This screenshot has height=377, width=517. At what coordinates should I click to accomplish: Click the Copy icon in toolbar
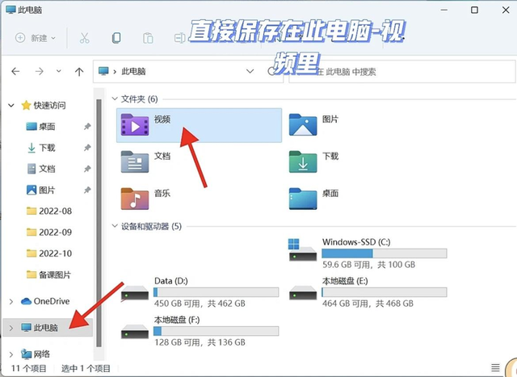coord(116,38)
